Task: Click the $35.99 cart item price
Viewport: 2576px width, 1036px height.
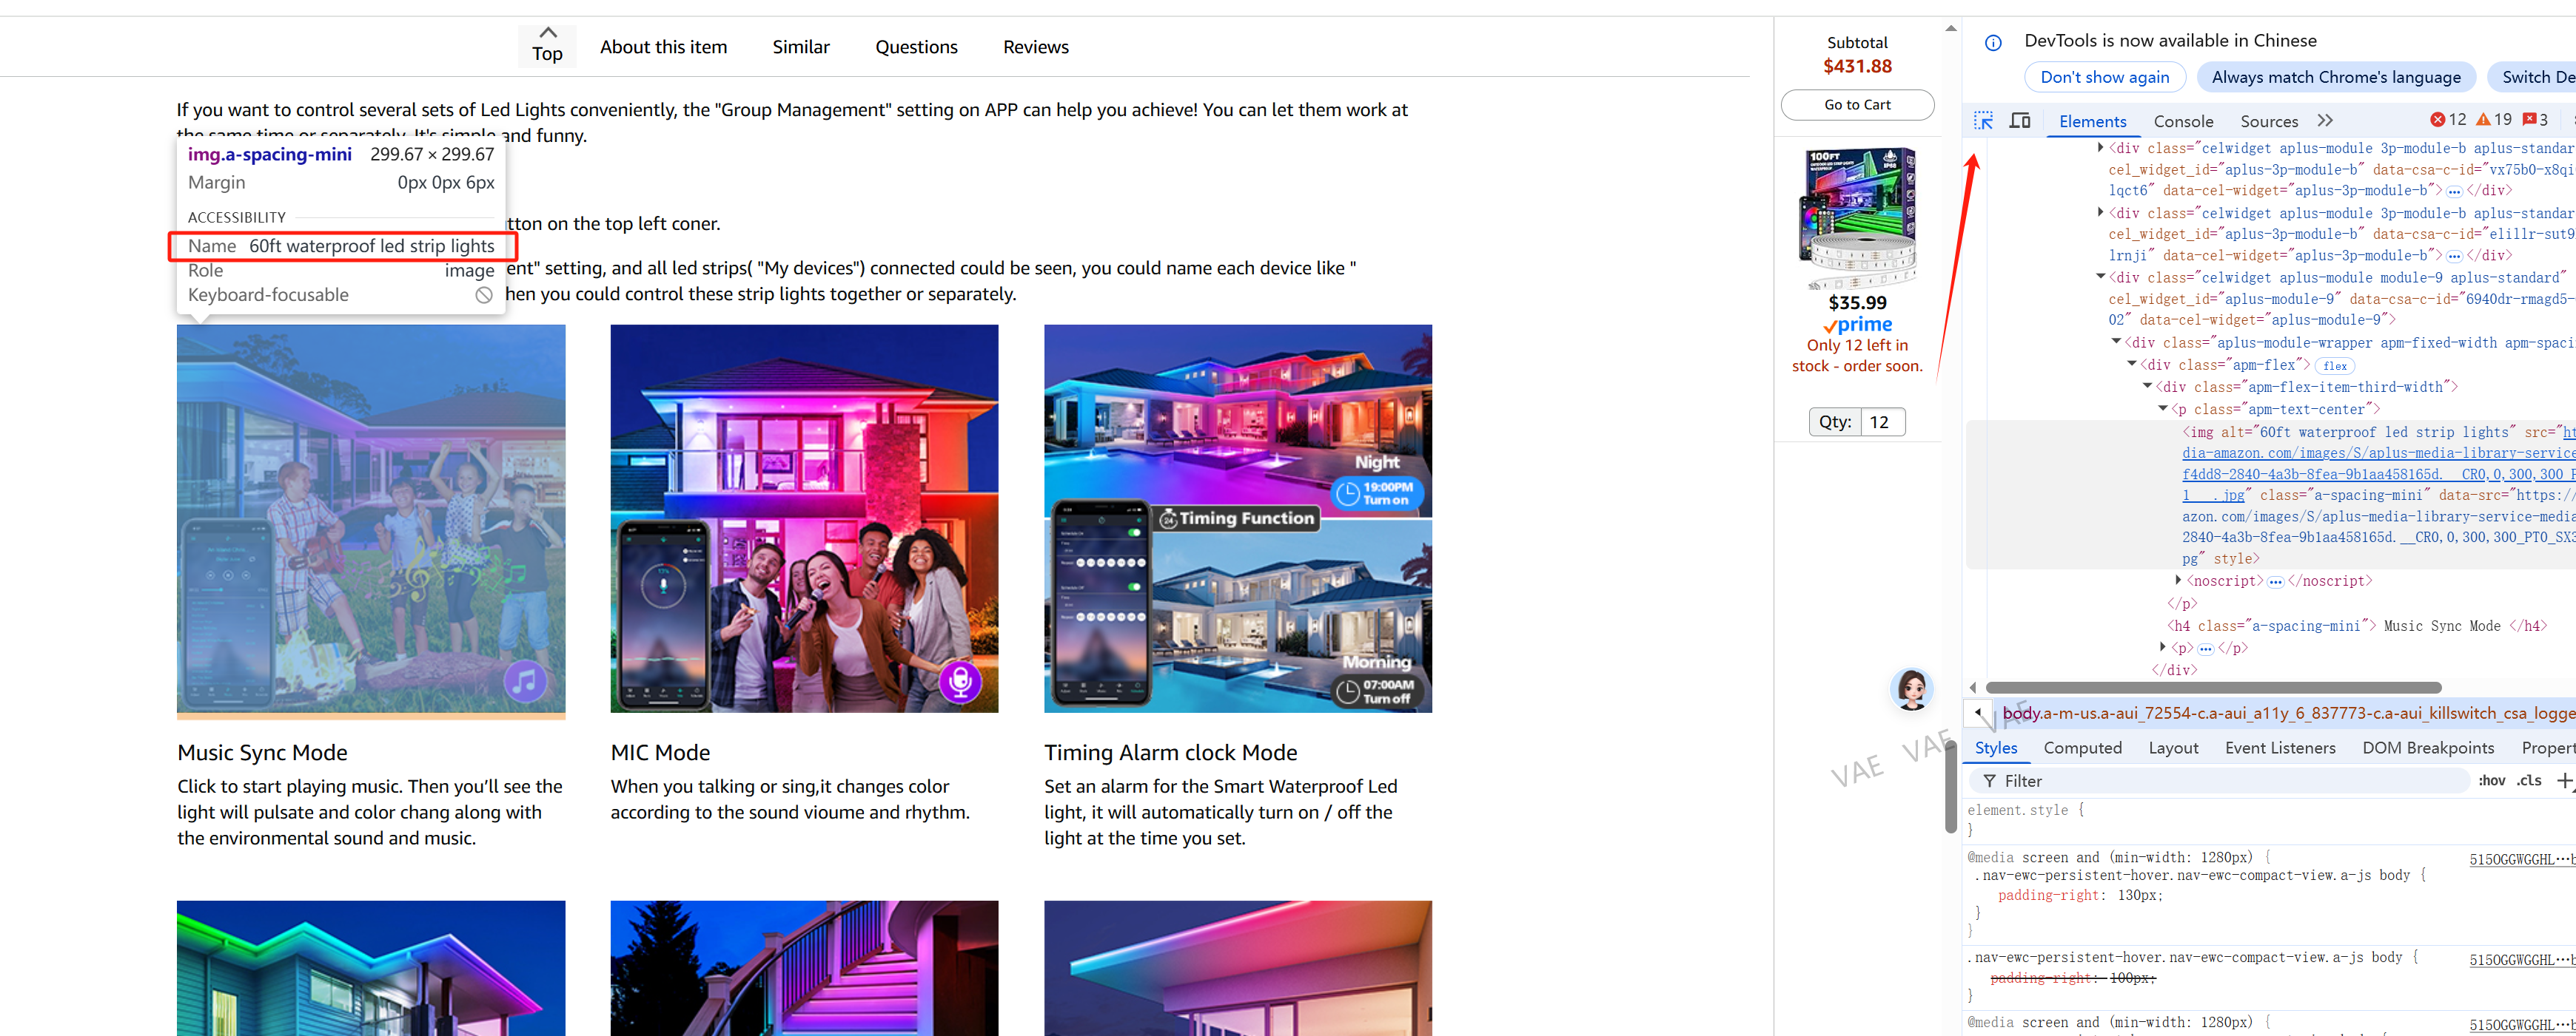Action: [1857, 302]
